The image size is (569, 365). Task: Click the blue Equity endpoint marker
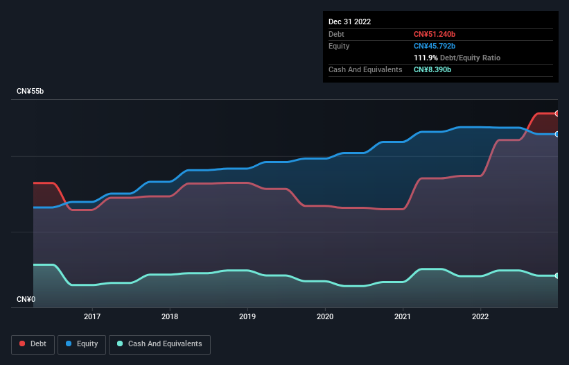coord(557,135)
